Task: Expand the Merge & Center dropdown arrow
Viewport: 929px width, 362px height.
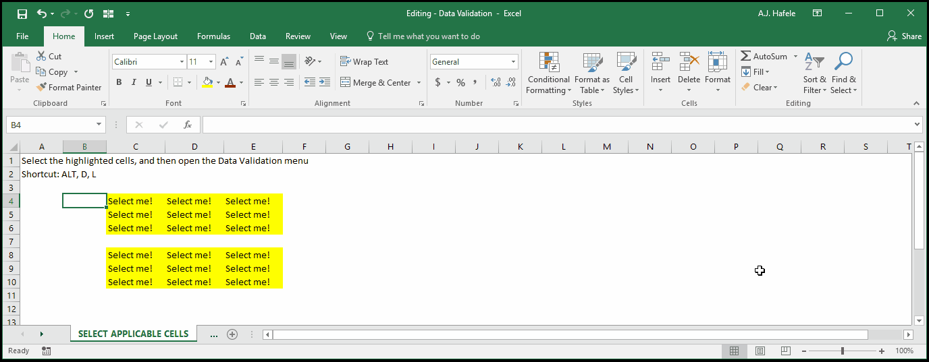Action: pos(419,82)
